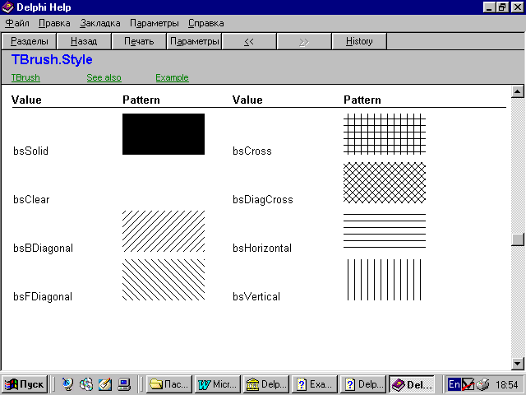
Task: Click the scroll down arrow
Action: [517, 363]
